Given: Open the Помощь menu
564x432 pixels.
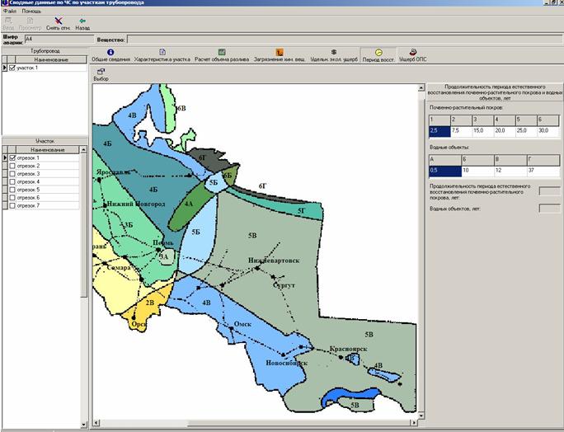Looking at the screenshot, I should coord(31,11).
